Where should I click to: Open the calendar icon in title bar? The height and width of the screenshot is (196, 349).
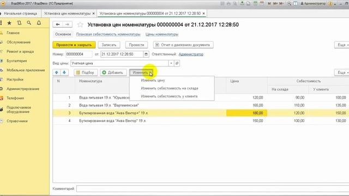tap(262, 4)
